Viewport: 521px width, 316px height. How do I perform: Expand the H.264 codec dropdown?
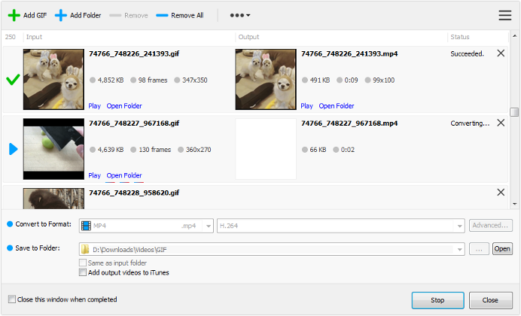tap(459, 226)
